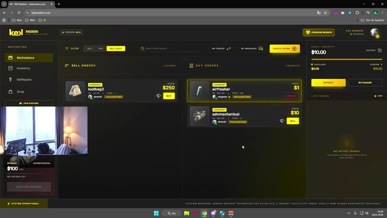Open History in vault liquidity panel
Image resolution: width=387 pixels, height=218 pixels.
click(374, 51)
